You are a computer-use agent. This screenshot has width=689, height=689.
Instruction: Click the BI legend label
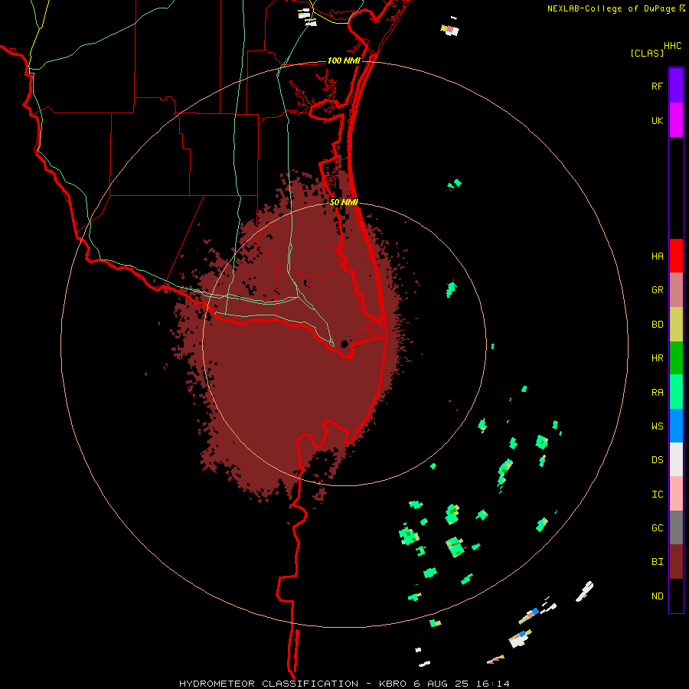[657, 562]
